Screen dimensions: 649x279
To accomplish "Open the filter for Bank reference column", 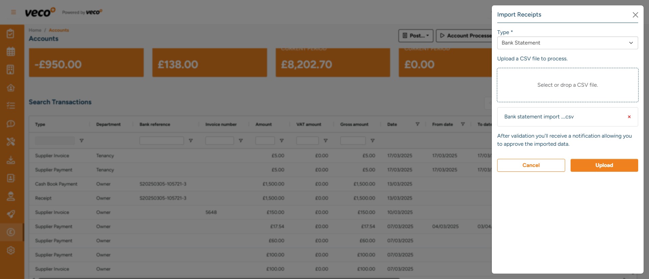I will coord(191,141).
